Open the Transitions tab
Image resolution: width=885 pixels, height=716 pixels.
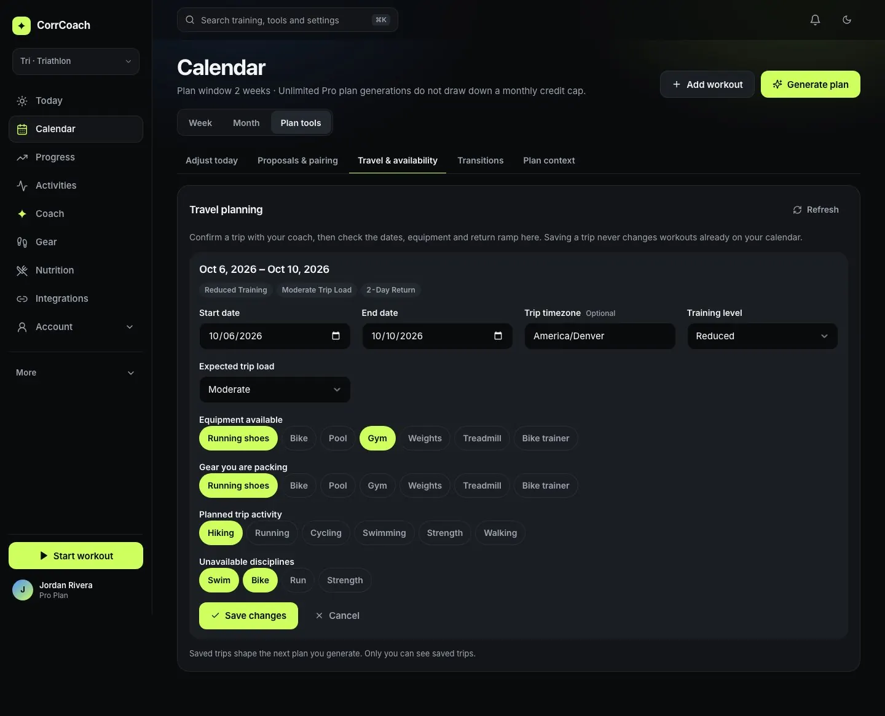(481, 160)
